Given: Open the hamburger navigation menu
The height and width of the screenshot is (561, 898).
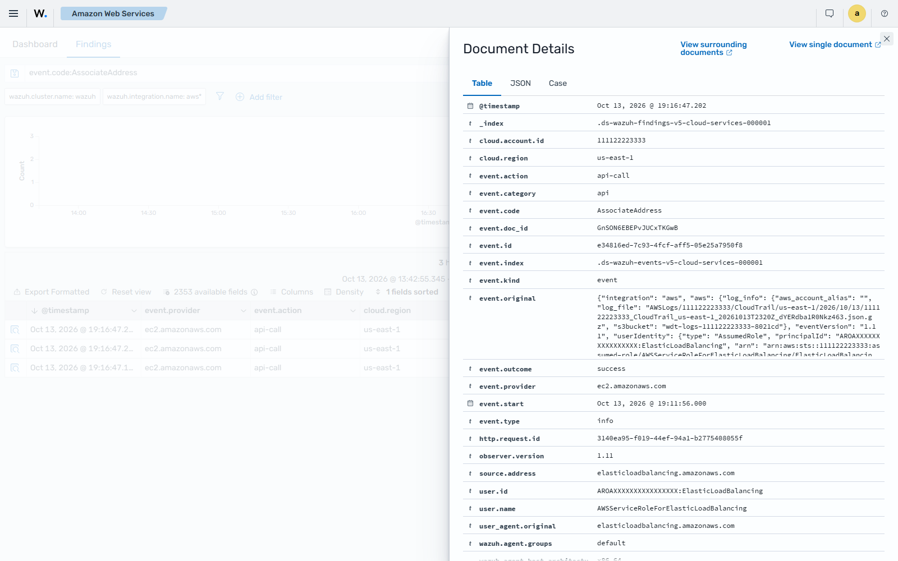Looking at the screenshot, I should (13, 13).
